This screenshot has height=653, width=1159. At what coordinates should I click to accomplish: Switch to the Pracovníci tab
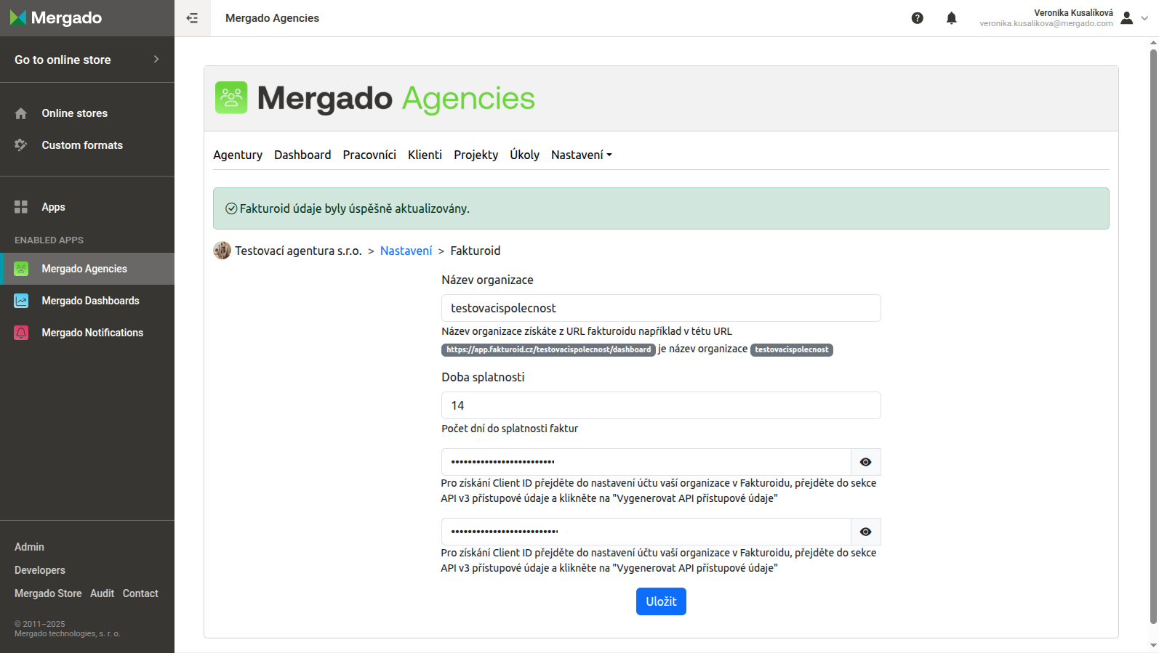369,155
